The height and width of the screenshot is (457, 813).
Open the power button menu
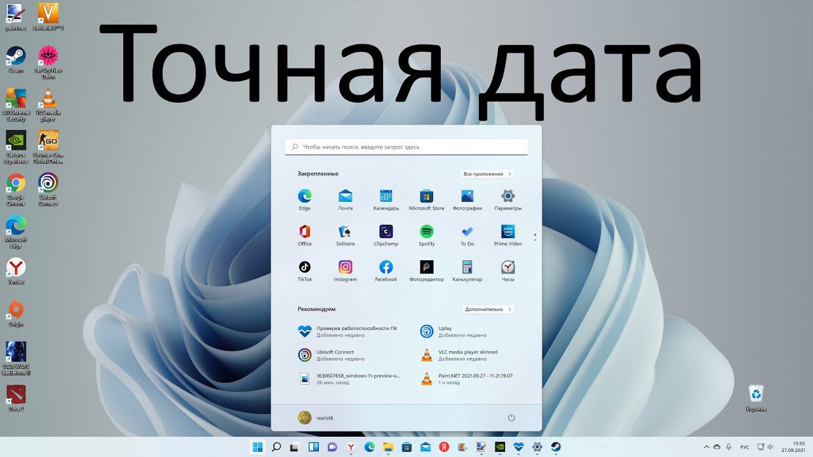pyautogui.click(x=511, y=418)
